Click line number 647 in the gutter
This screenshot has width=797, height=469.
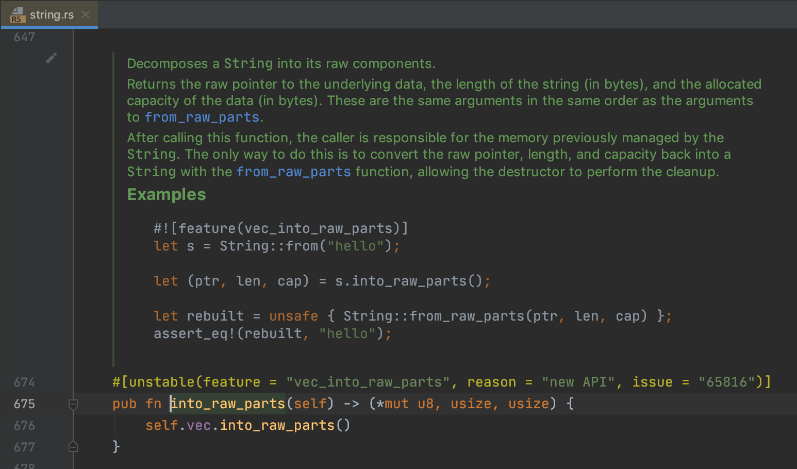[x=23, y=37]
